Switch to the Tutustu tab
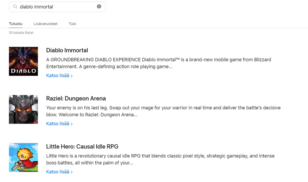This screenshot has height=182, width=308. 16,24
